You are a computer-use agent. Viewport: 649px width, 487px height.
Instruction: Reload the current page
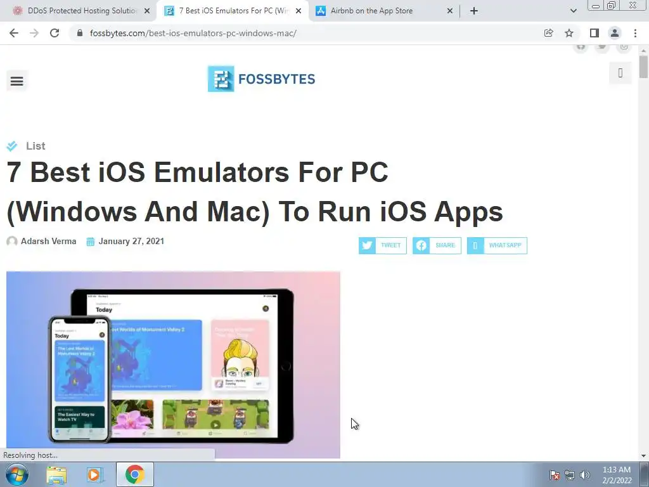pyautogui.click(x=55, y=33)
